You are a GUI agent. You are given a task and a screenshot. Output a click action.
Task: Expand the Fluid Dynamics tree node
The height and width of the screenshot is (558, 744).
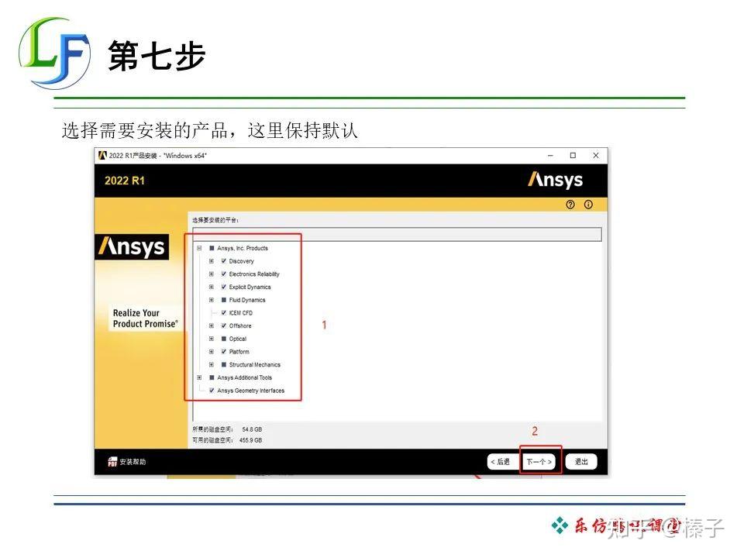tap(211, 300)
